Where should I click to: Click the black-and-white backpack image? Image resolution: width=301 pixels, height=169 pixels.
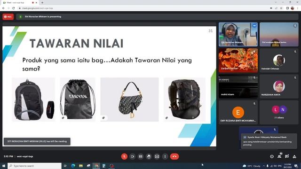(33, 100)
